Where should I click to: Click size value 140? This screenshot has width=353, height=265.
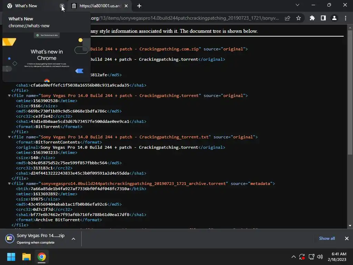tap(34, 158)
